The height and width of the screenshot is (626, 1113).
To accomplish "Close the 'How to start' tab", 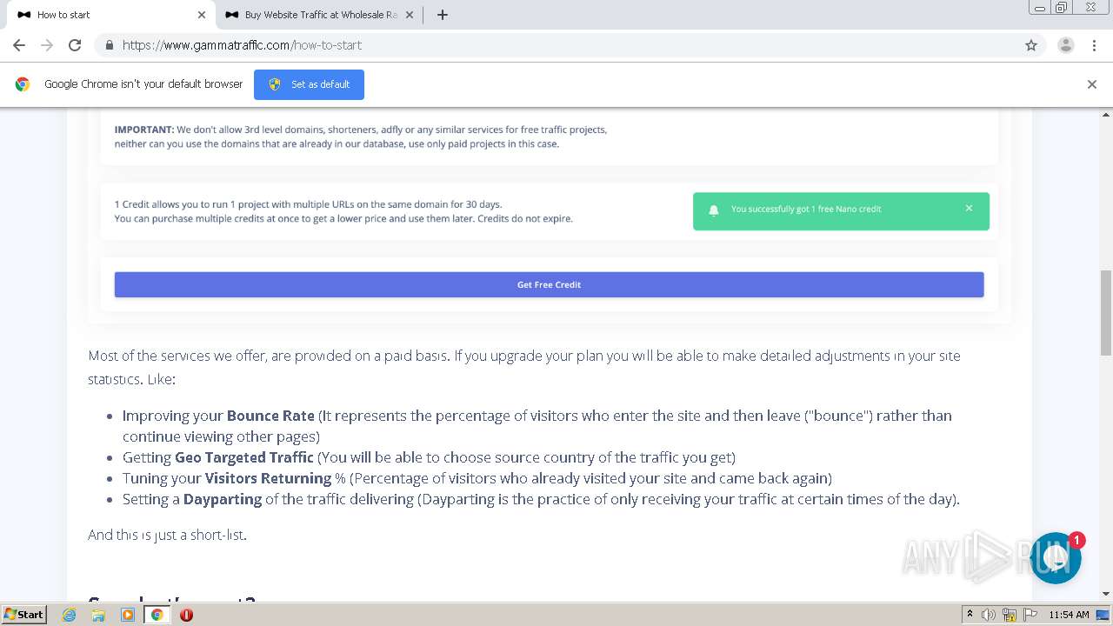I will (x=202, y=15).
